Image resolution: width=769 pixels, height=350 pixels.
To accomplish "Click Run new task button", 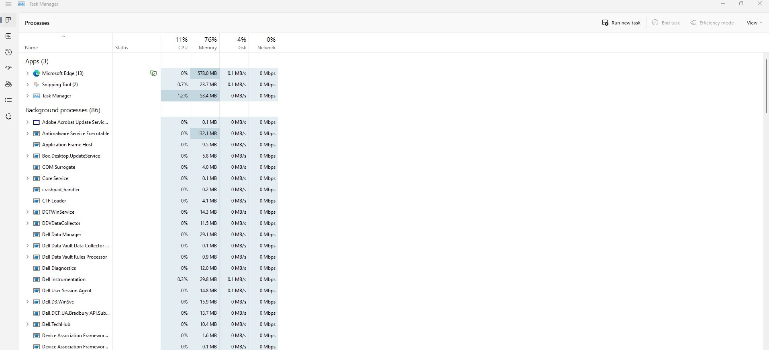I will pos(621,23).
